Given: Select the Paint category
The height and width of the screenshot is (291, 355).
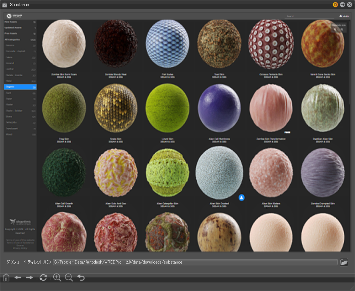Looking at the screenshot, I should [20, 93].
